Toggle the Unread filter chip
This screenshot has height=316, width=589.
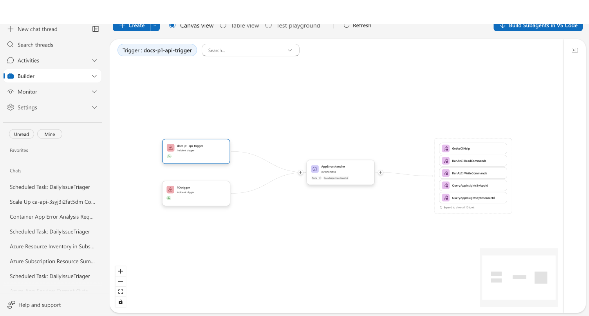click(22, 134)
